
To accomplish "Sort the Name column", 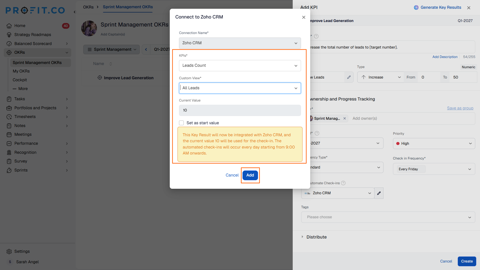I will (x=110, y=64).
